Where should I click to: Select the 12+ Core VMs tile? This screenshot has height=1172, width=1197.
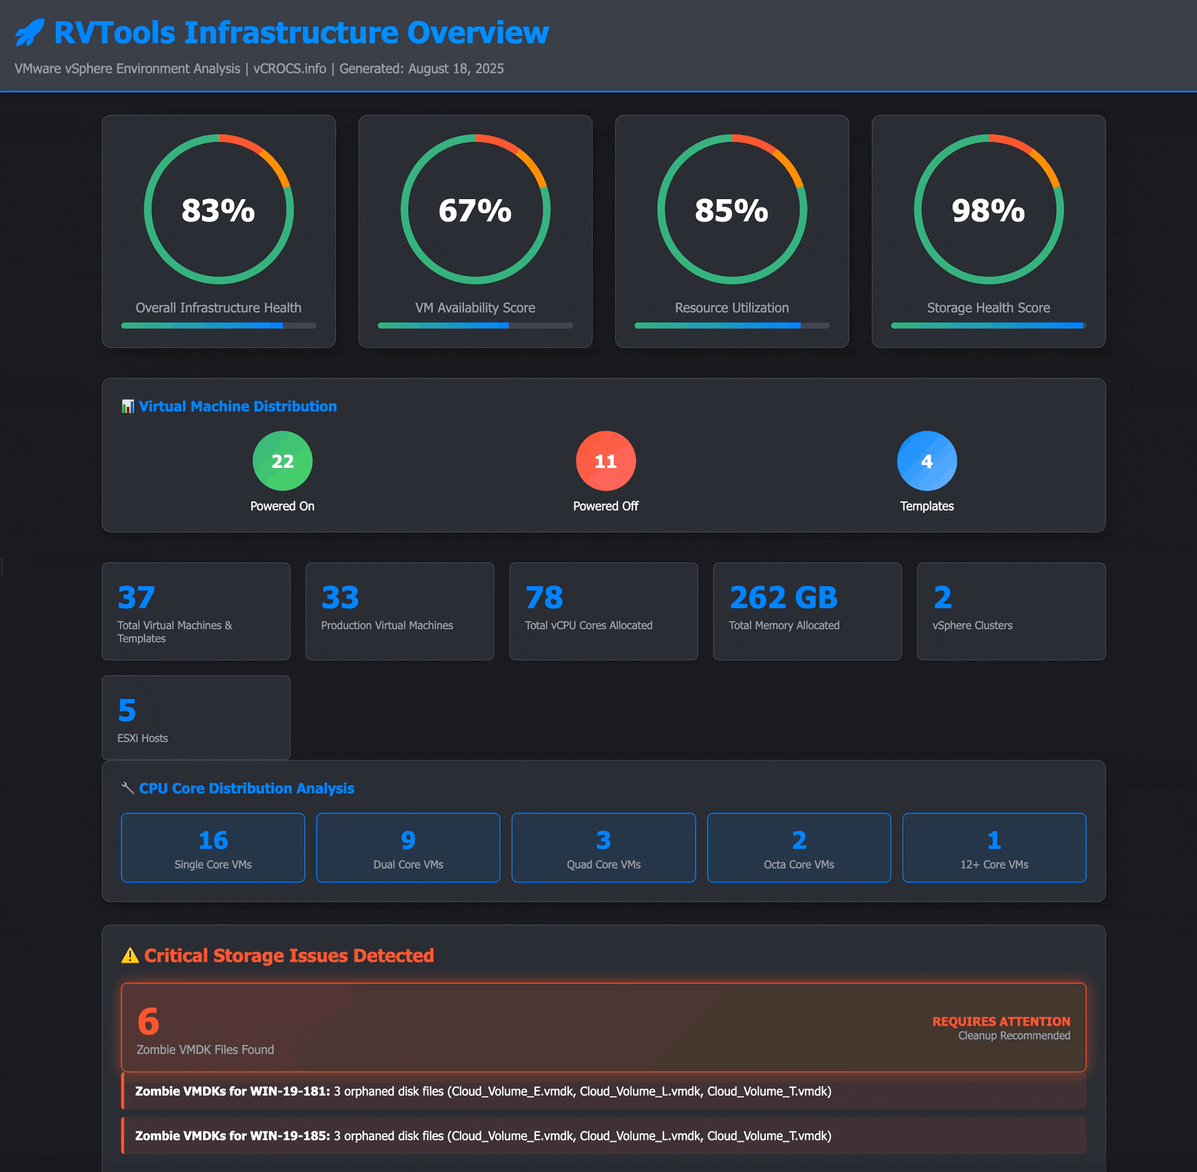(x=994, y=848)
